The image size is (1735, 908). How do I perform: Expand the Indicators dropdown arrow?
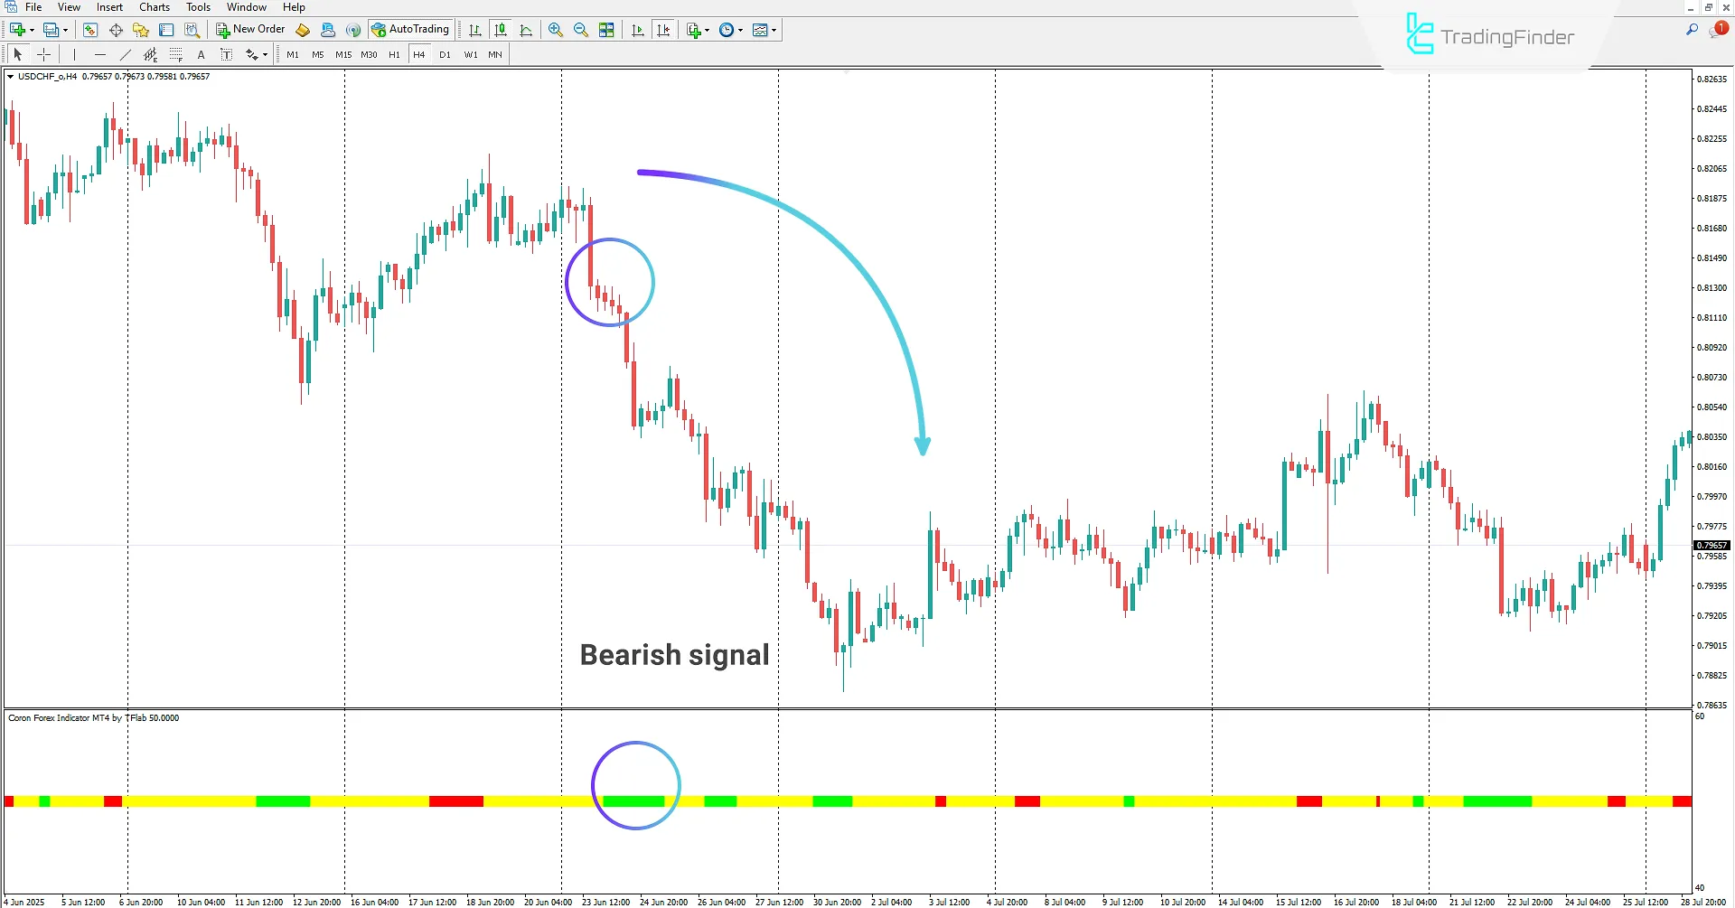click(x=707, y=30)
